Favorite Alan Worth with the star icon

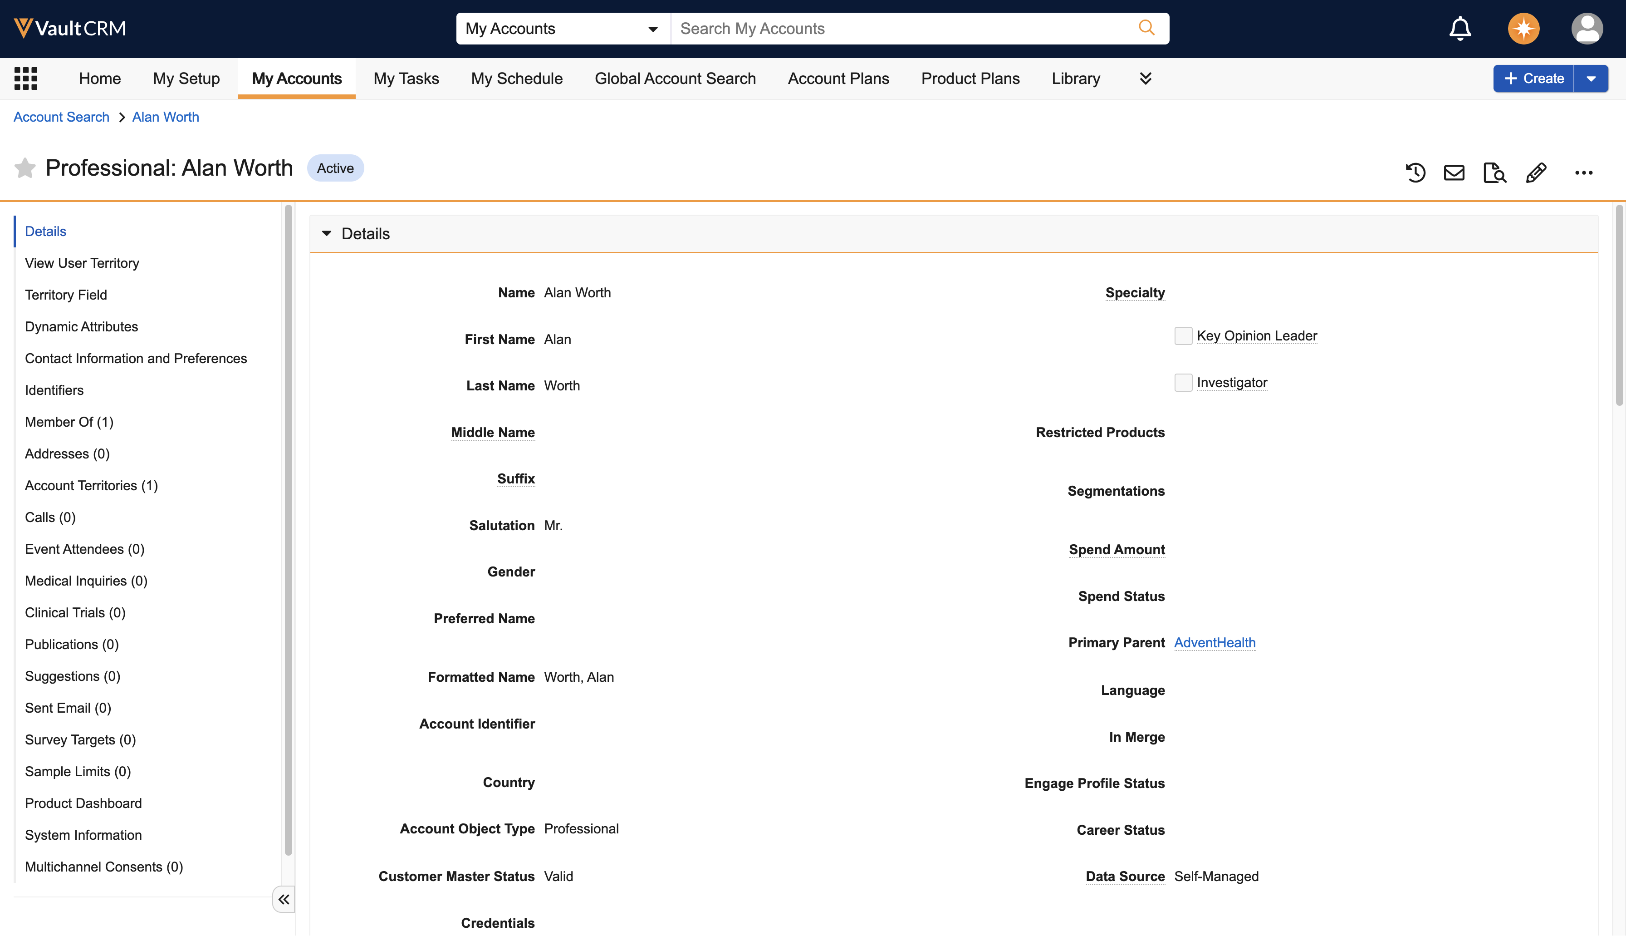pos(24,168)
